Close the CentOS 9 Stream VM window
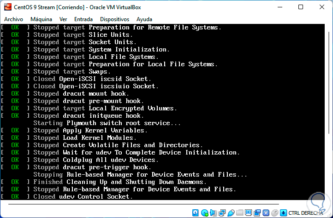The image size is (333, 218). pos(322,7)
